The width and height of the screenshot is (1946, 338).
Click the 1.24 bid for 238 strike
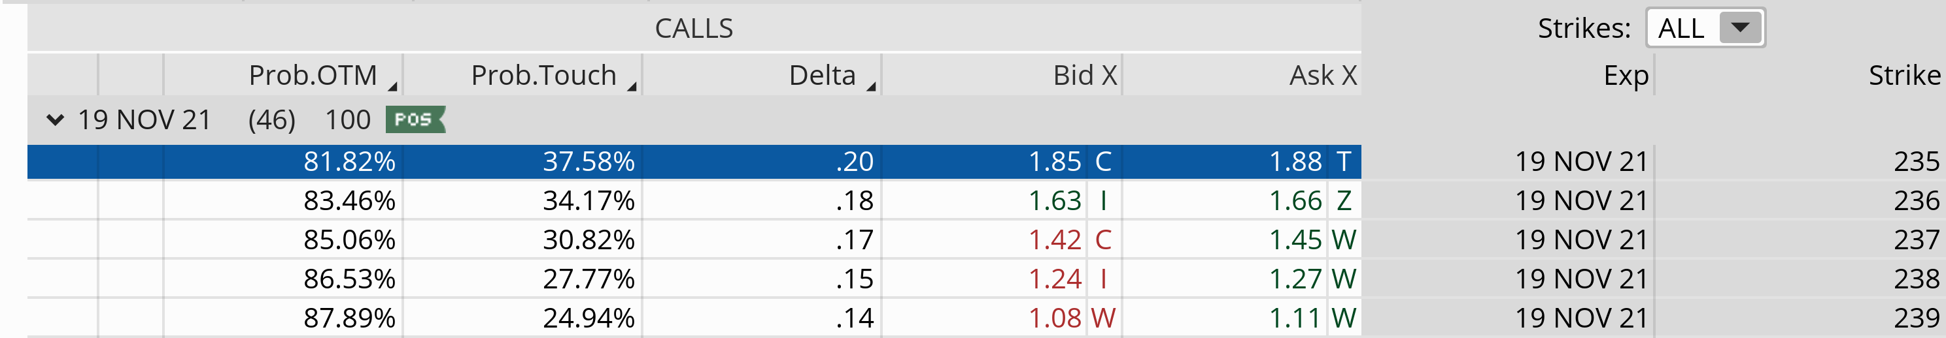tap(1055, 279)
